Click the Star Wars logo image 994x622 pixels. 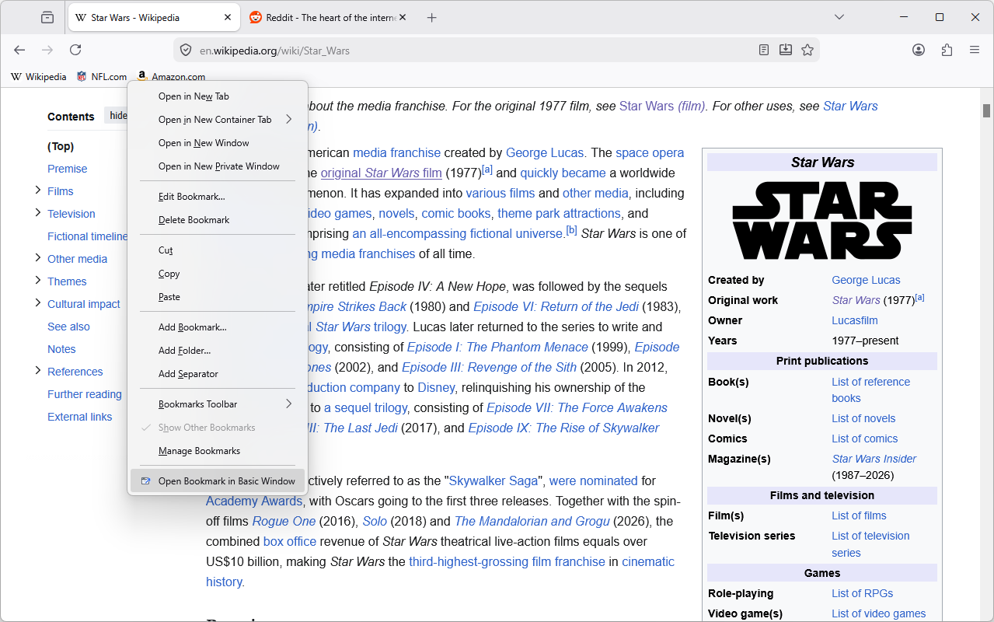(x=822, y=221)
